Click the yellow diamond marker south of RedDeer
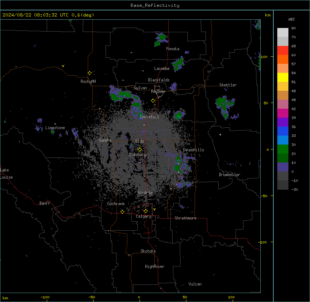The image size is (310, 302). [153, 101]
